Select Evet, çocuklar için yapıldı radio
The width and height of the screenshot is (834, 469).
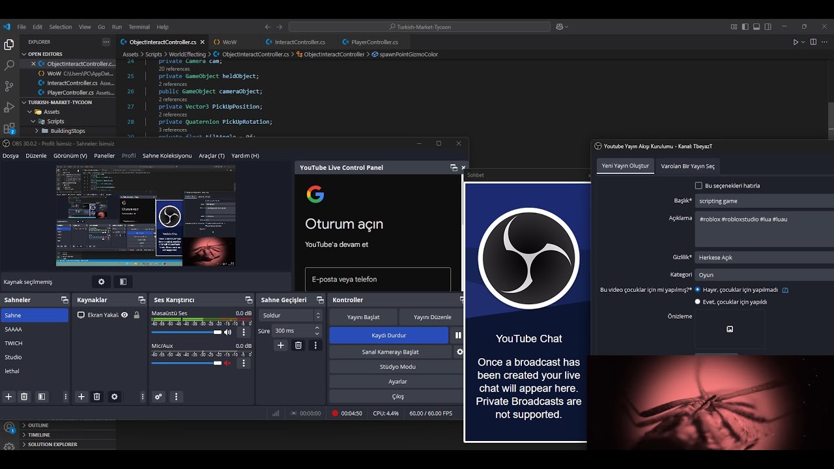tap(698, 302)
